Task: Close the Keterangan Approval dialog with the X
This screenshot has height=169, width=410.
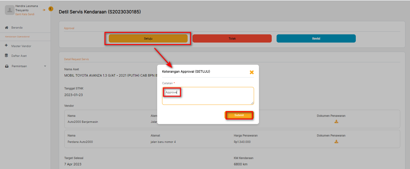Action: coord(252,72)
